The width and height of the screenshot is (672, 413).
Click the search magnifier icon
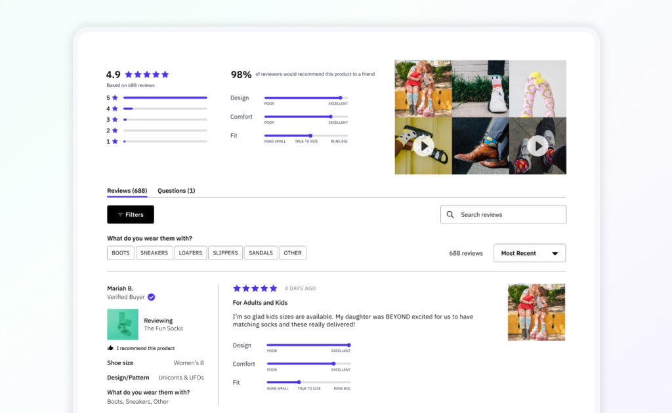tap(450, 214)
